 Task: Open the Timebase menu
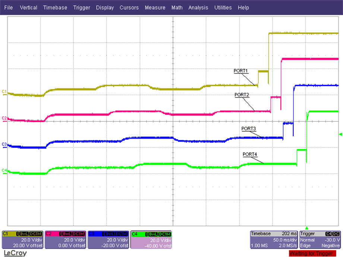pos(55,7)
